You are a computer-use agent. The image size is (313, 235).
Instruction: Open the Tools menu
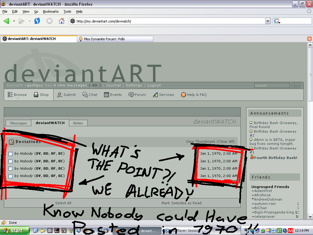(67, 11)
